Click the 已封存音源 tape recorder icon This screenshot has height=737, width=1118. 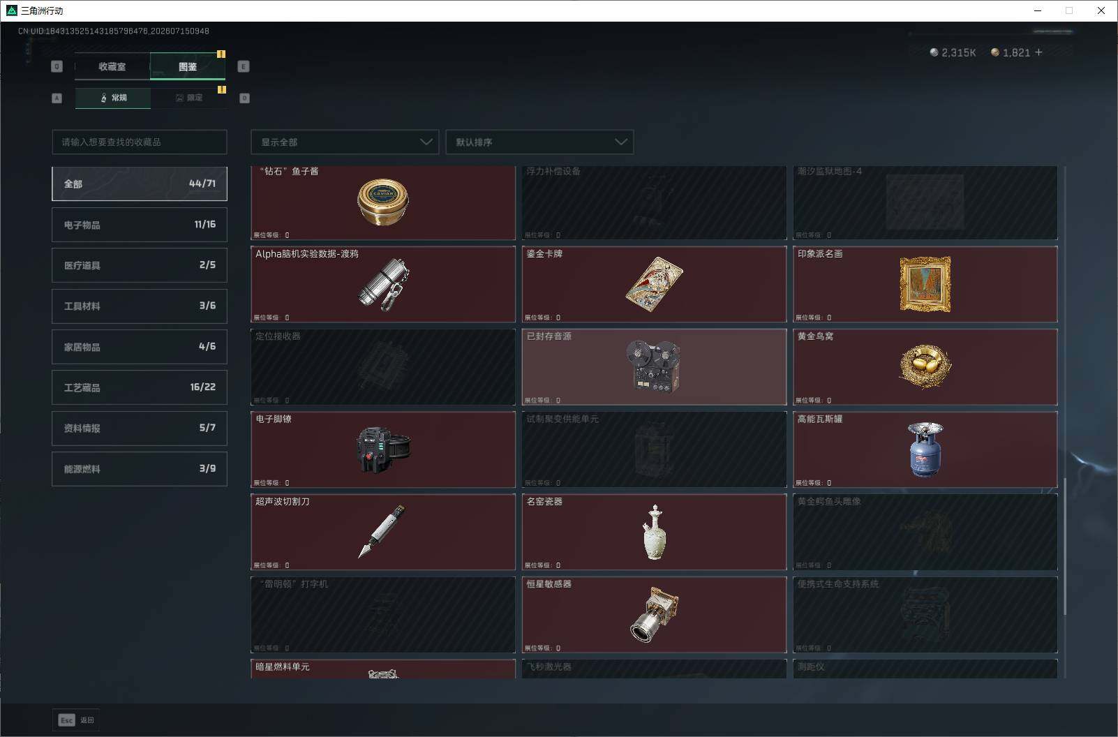pos(654,366)
